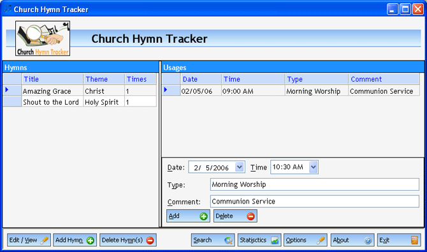Click into the Type input field
The height and width of the screenshot is (252, 427).
315,184
